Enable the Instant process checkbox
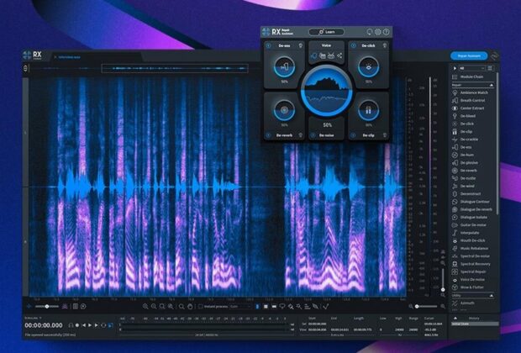The height and width of the screenshot is (353, 521). point(200,307)
